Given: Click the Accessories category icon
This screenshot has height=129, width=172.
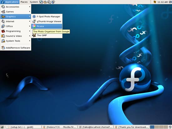Looking at the screenshot, I should coord(3,7).
